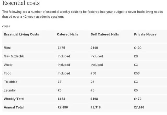
Task: Click the Essential Living Costs header
Action: click(x=21, y=34)
